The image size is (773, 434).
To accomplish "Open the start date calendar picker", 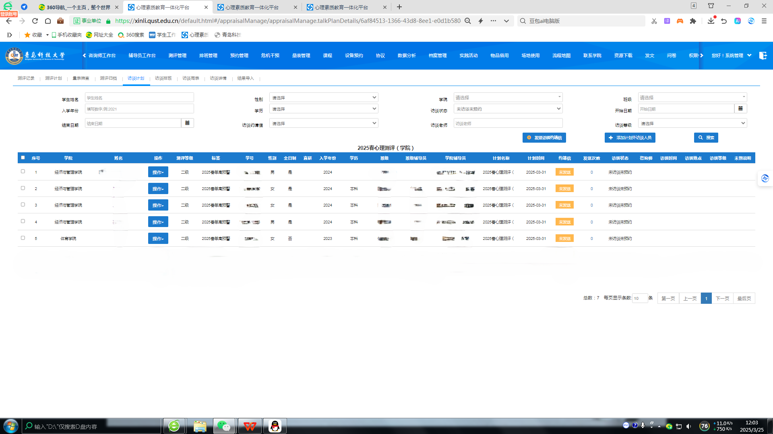I will pos(740,108).
